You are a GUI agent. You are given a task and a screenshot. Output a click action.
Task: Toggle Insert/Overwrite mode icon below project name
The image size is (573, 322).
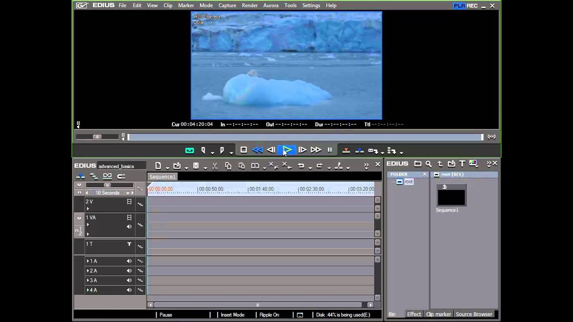coord(80,176)
